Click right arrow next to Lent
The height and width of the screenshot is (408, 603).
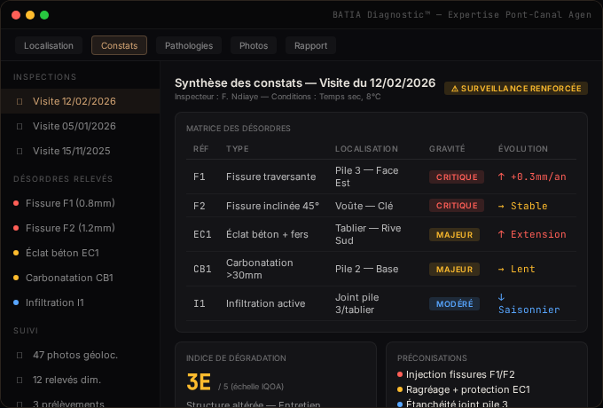[x=501, y=269]
